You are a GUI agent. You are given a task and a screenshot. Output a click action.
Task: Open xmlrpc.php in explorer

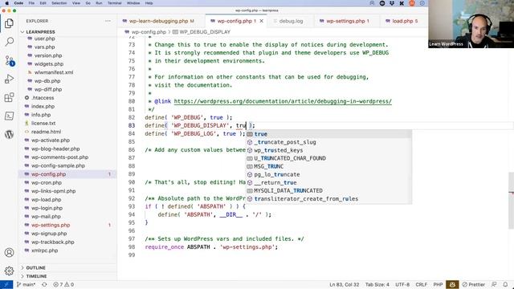coord(45,250)
